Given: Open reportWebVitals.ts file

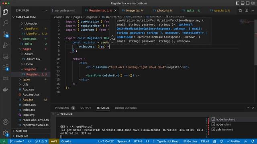Looking at the screenshot, I should click(35, 125).
